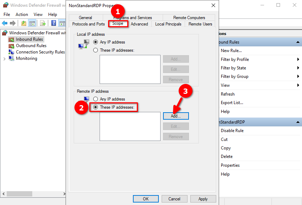302x205 pixels.
Task: Open the View menu in the menu bar
Action: pos(38,15)
